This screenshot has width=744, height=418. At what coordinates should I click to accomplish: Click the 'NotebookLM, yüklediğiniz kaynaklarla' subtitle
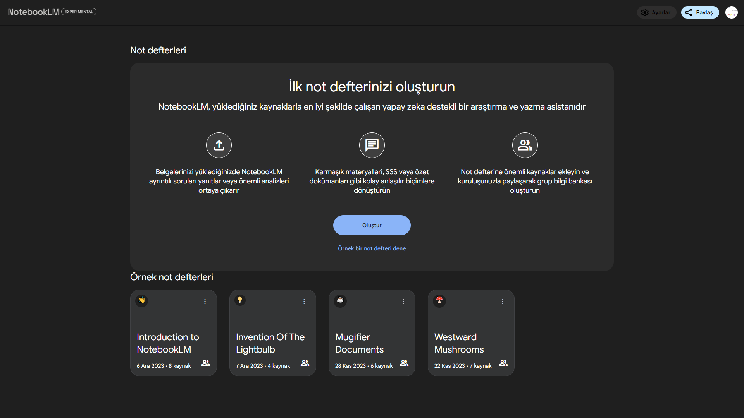click(x=372, y=107)
